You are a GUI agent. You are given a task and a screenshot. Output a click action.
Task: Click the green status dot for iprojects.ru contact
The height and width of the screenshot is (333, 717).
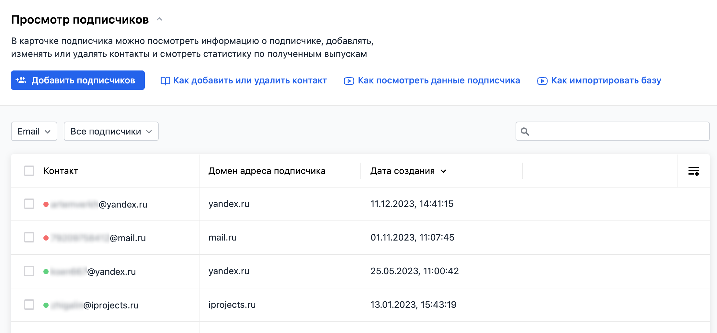(46, 305)
